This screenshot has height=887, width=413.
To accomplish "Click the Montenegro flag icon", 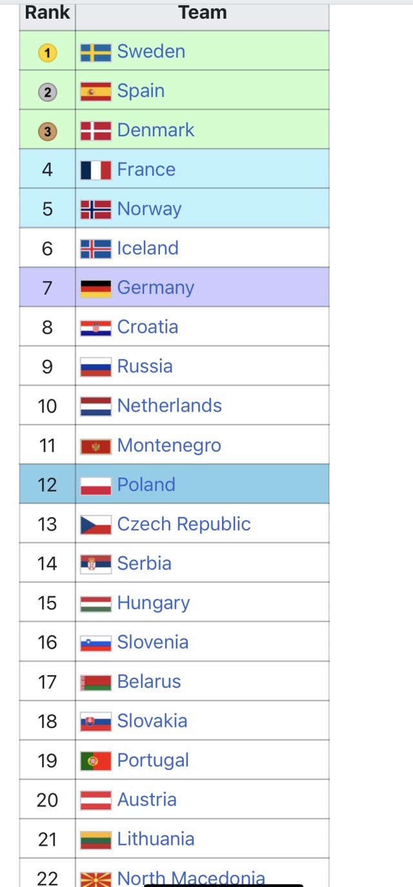I will coord(96,446).
